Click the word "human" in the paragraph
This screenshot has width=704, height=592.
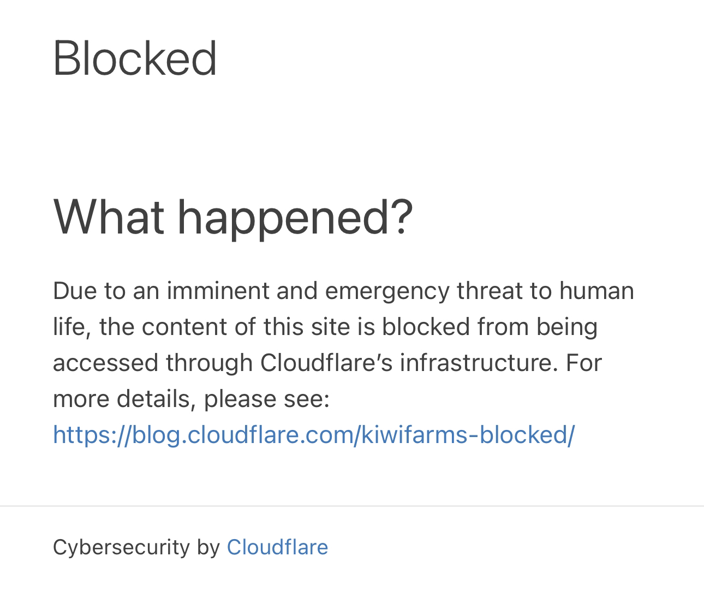(596, 290)
